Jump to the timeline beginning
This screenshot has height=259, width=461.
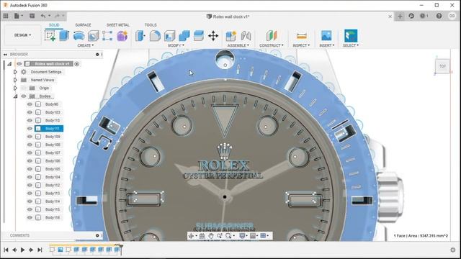tap(6, 250)
